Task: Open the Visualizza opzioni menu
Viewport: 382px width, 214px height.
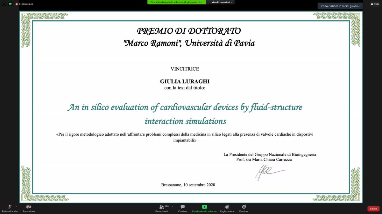Action: 221,2
